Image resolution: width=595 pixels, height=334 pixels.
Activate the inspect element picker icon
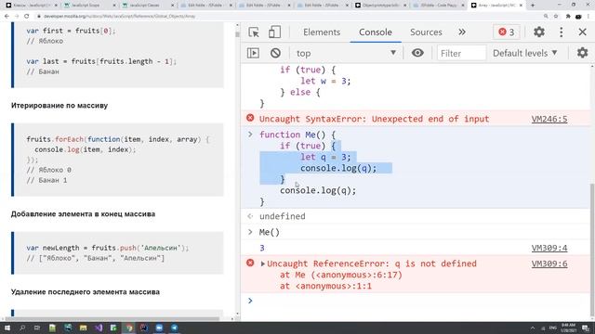pos(254,32)
